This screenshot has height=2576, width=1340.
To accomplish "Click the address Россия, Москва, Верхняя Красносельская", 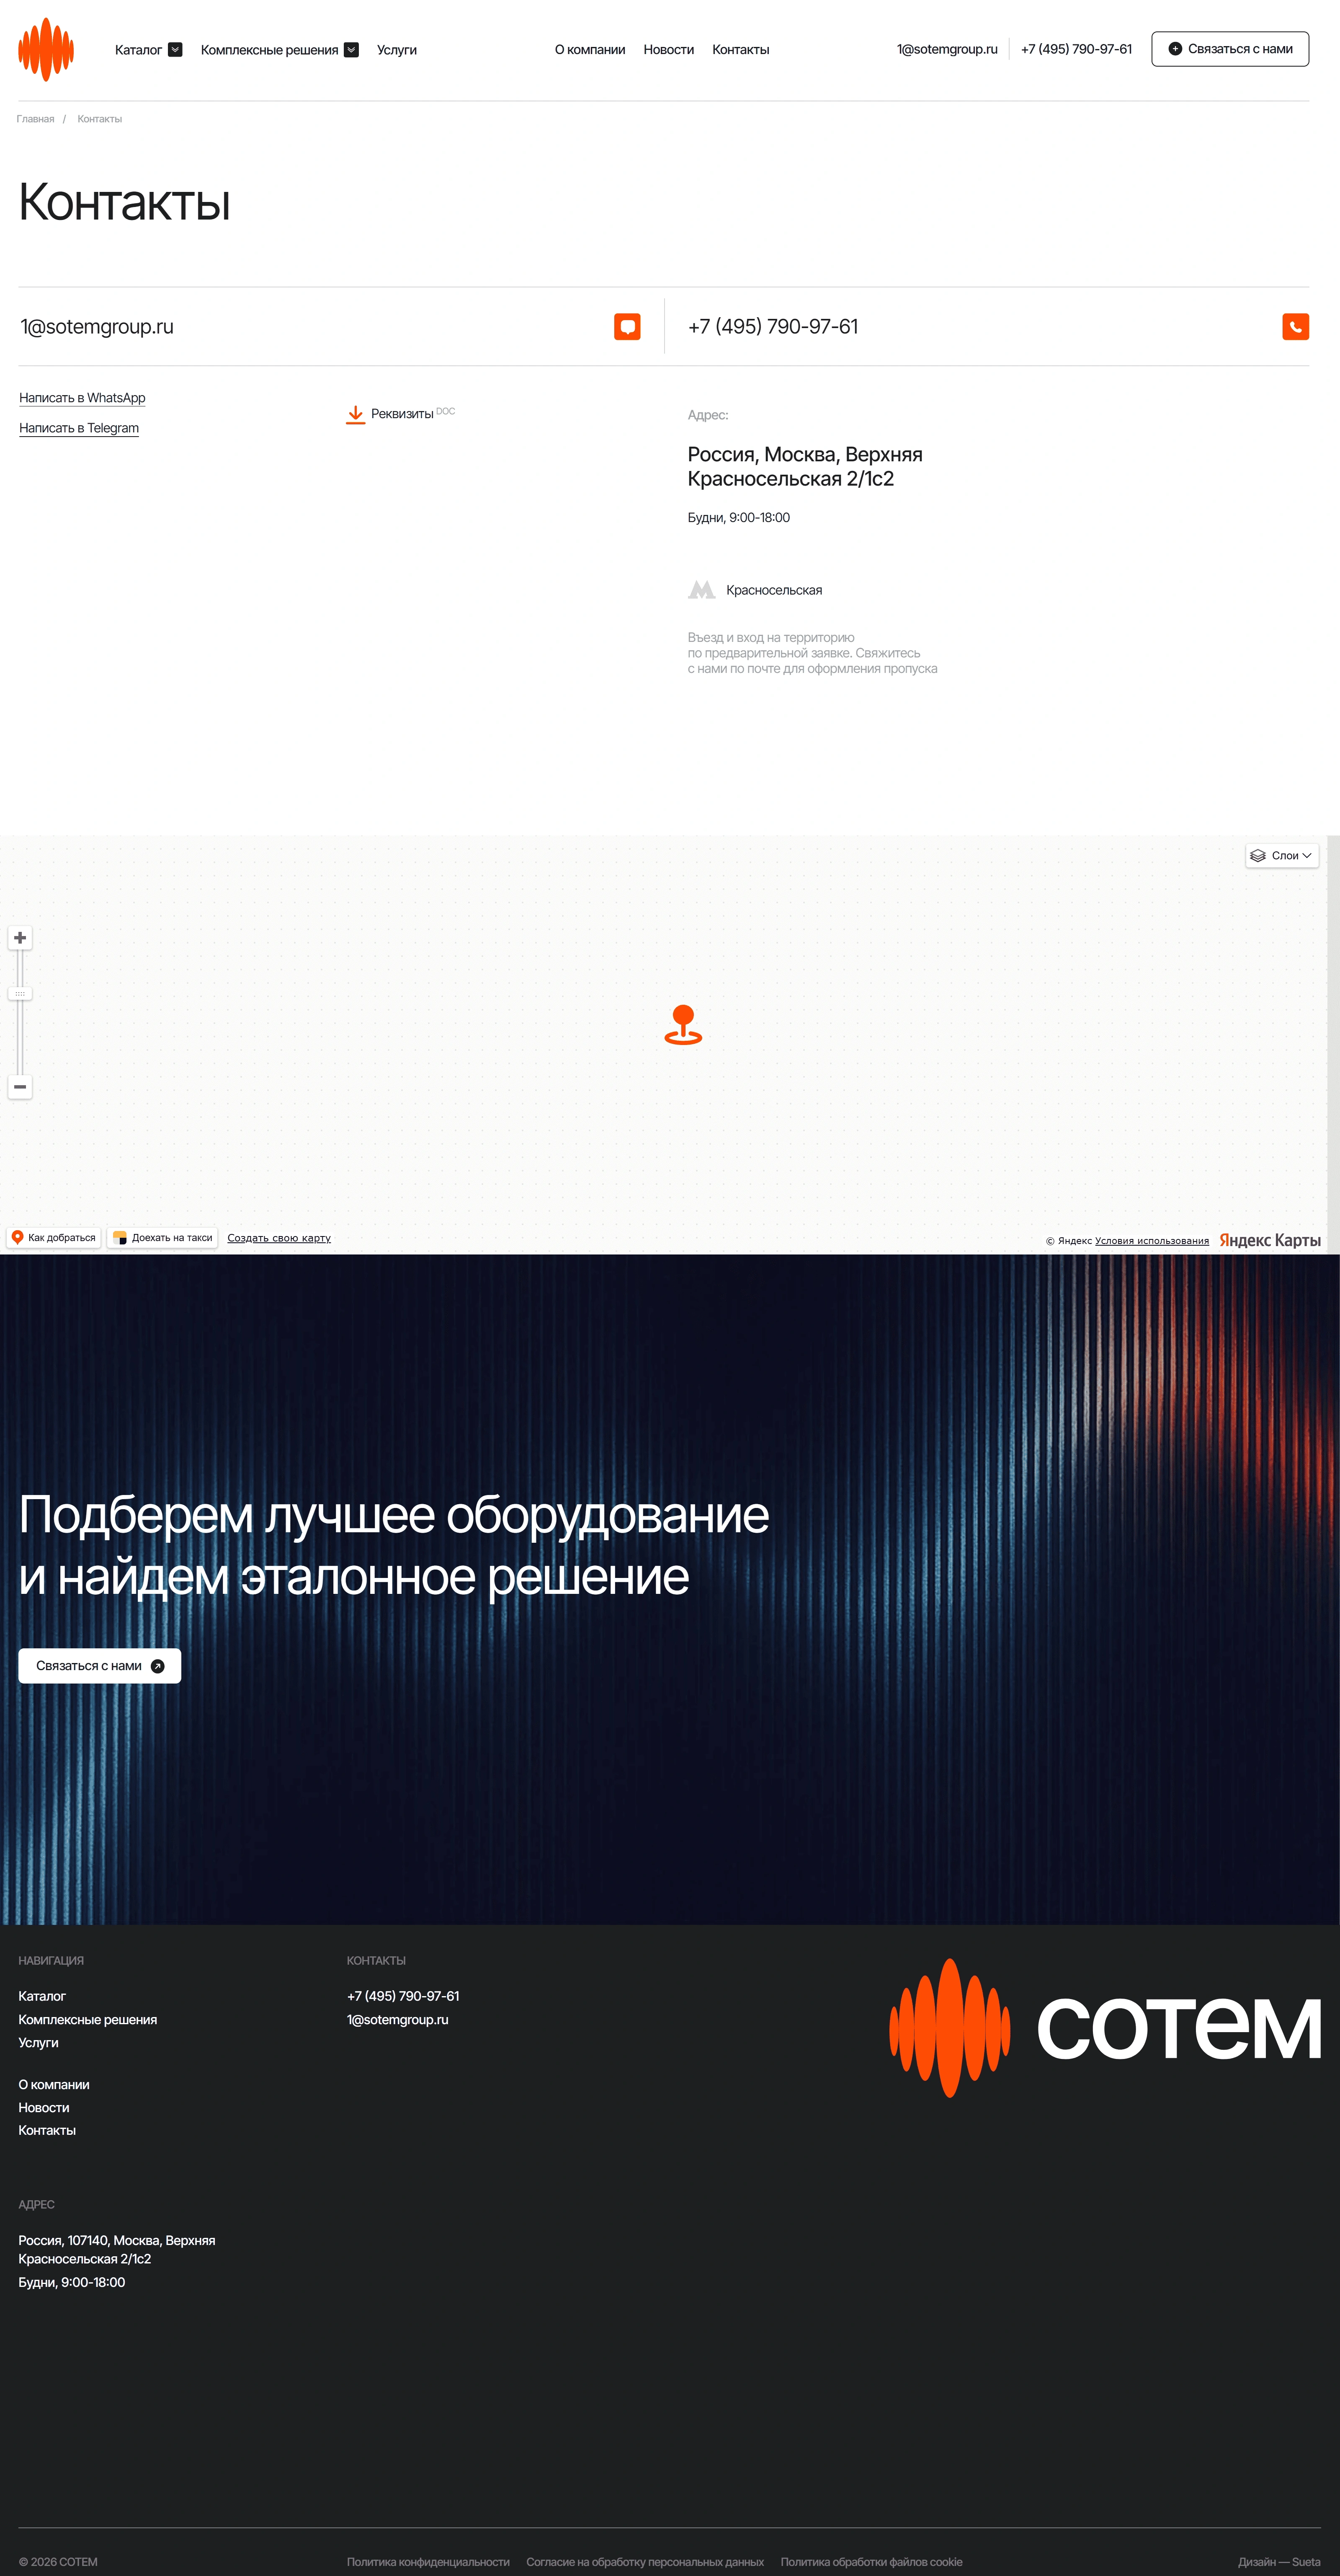I will [804, 467].
